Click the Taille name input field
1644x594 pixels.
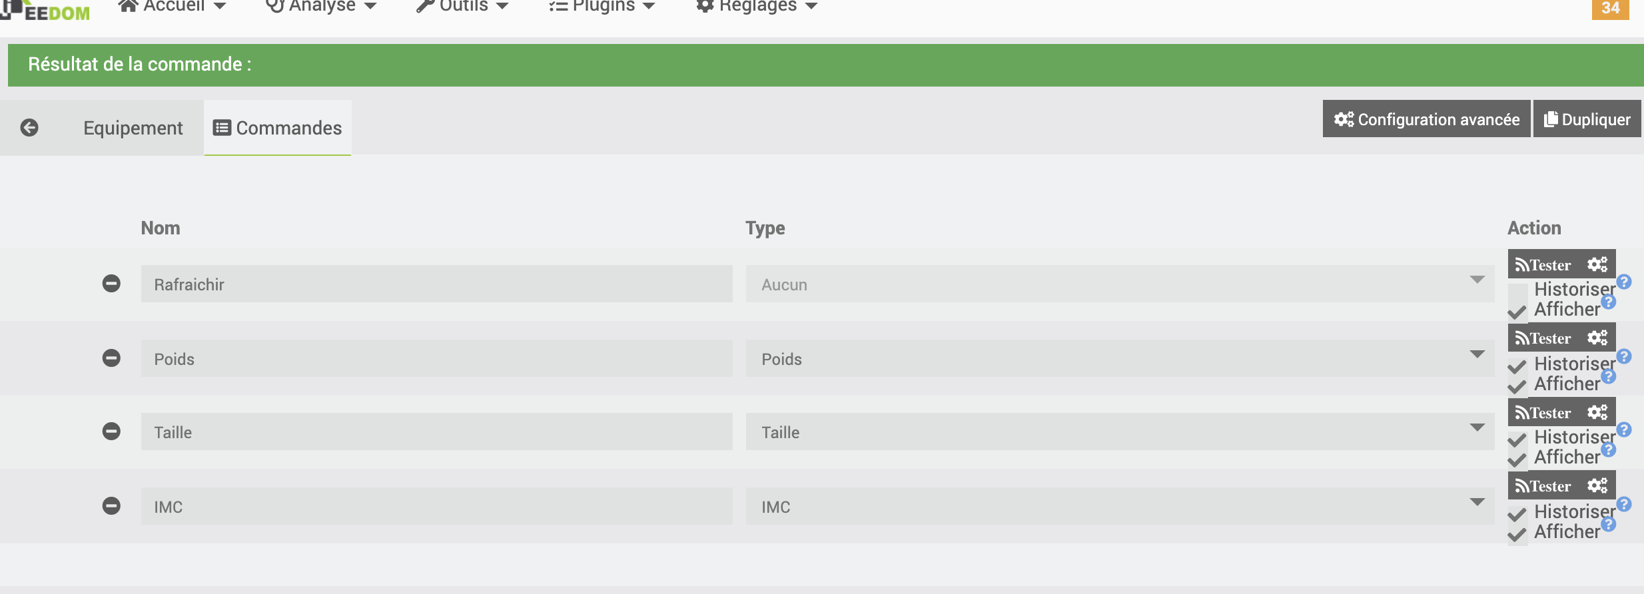[437, 432]
